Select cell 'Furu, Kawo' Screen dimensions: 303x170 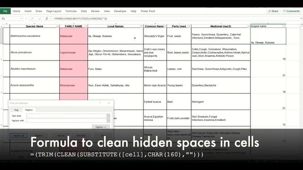point(116,69)
